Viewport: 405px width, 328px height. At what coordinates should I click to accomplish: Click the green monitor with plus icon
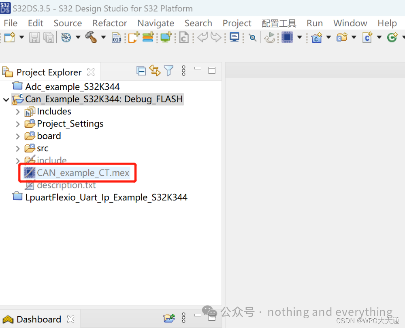coord(166,37)
